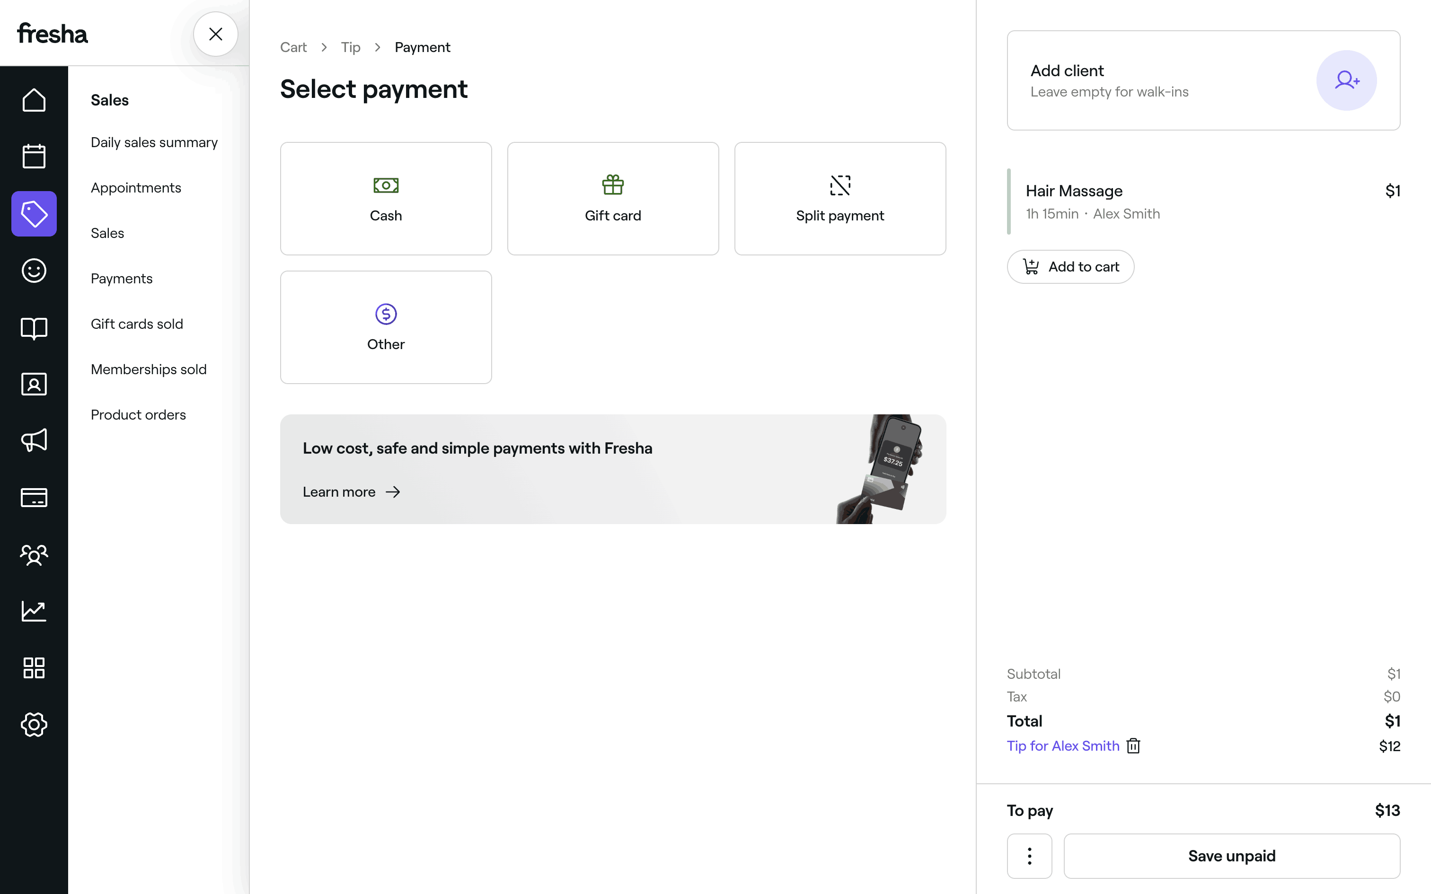Return to Tip breadcrumb step

coord(350,47)
